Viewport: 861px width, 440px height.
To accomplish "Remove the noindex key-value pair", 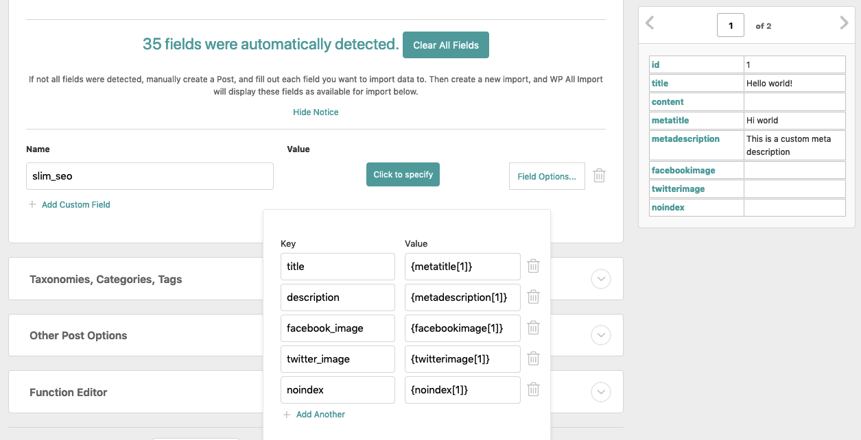I will pyautogui.click(x=533, y=389).
